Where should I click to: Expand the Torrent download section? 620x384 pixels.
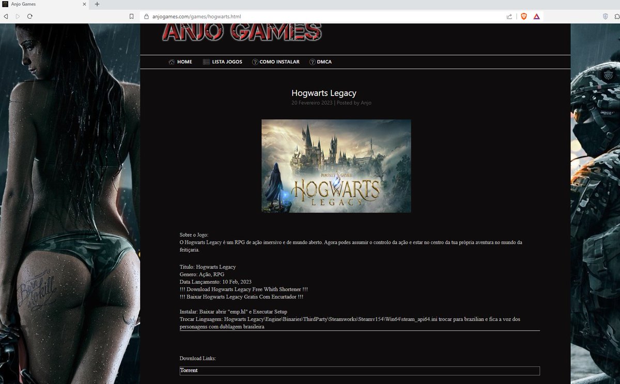pos(360,371)
